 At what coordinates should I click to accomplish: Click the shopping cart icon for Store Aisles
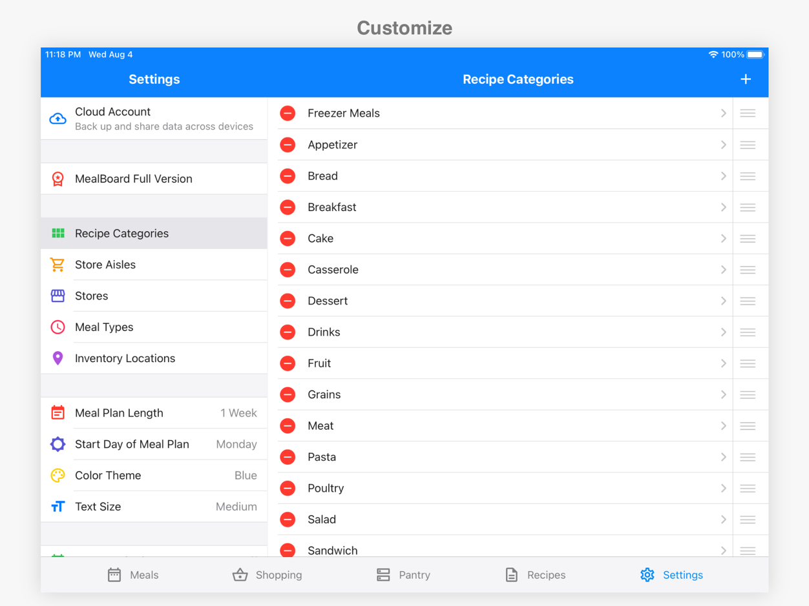tap(58, 265)
